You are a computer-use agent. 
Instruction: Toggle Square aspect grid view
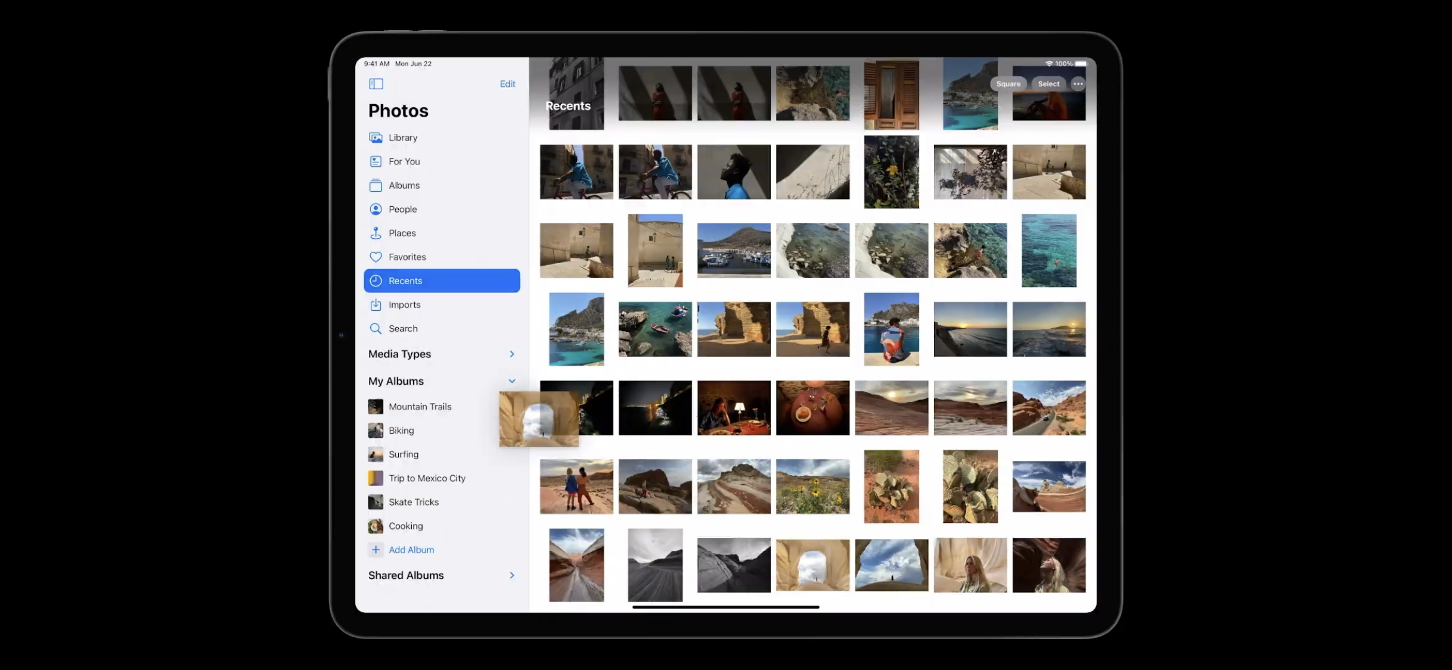(1008, 84)
